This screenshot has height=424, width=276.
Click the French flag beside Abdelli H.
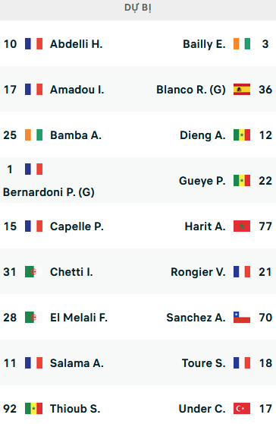(x=33, y=44)
